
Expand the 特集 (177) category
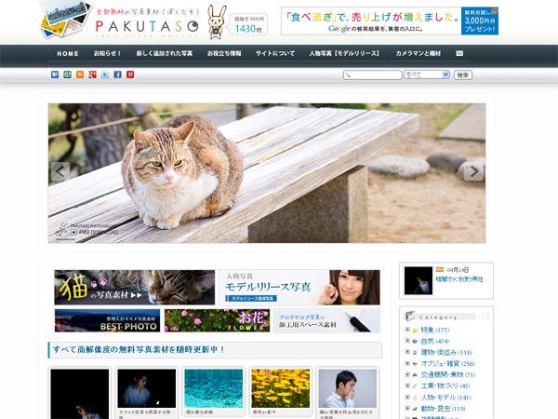tap(407, 330)
